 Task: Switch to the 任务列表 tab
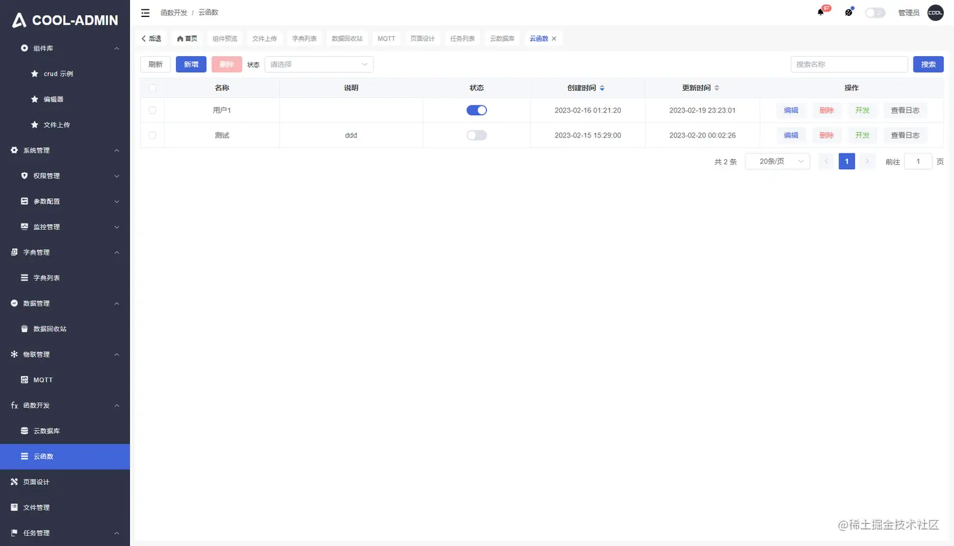462,39
